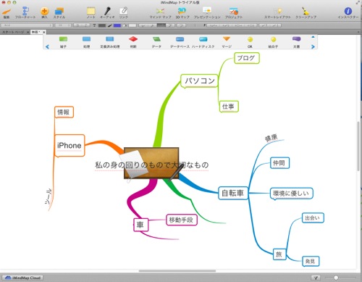This screenshot has height=282, width=362.
Task: Select the 定義済み処理 shape
Action: 110,39
